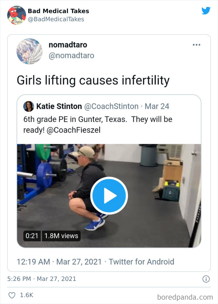Viewport: 218px width, 304px height.
Task: Open the tweet info icon near the timestamp
Action: coord(206,279)
